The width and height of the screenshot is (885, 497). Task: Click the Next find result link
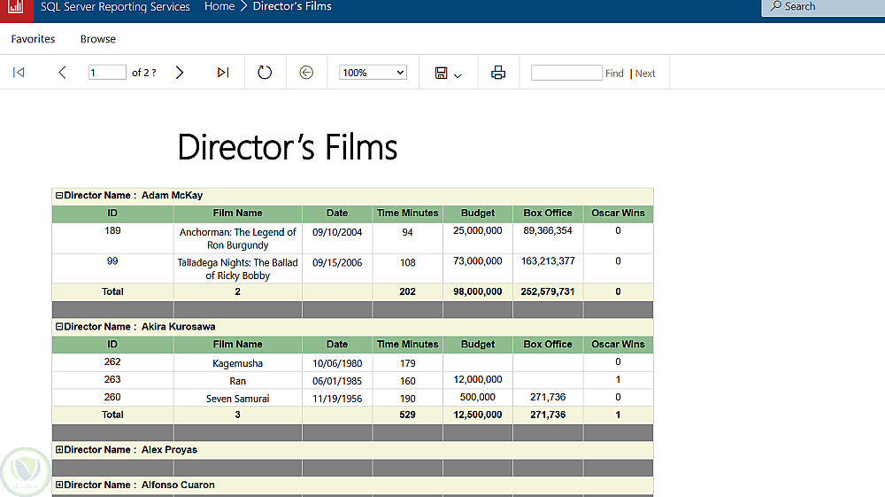click(x=645, y=74)
